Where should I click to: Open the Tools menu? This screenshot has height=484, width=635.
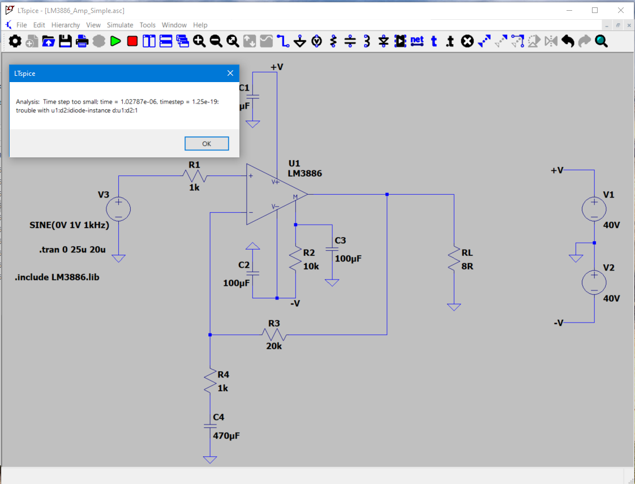(147, 25)
